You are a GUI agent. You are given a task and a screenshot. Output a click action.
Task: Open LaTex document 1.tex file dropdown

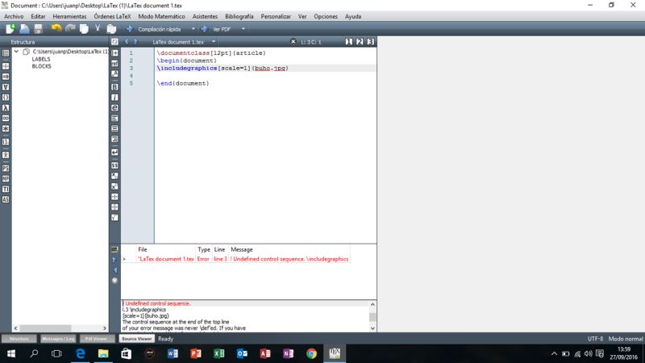tap(214, 42)
